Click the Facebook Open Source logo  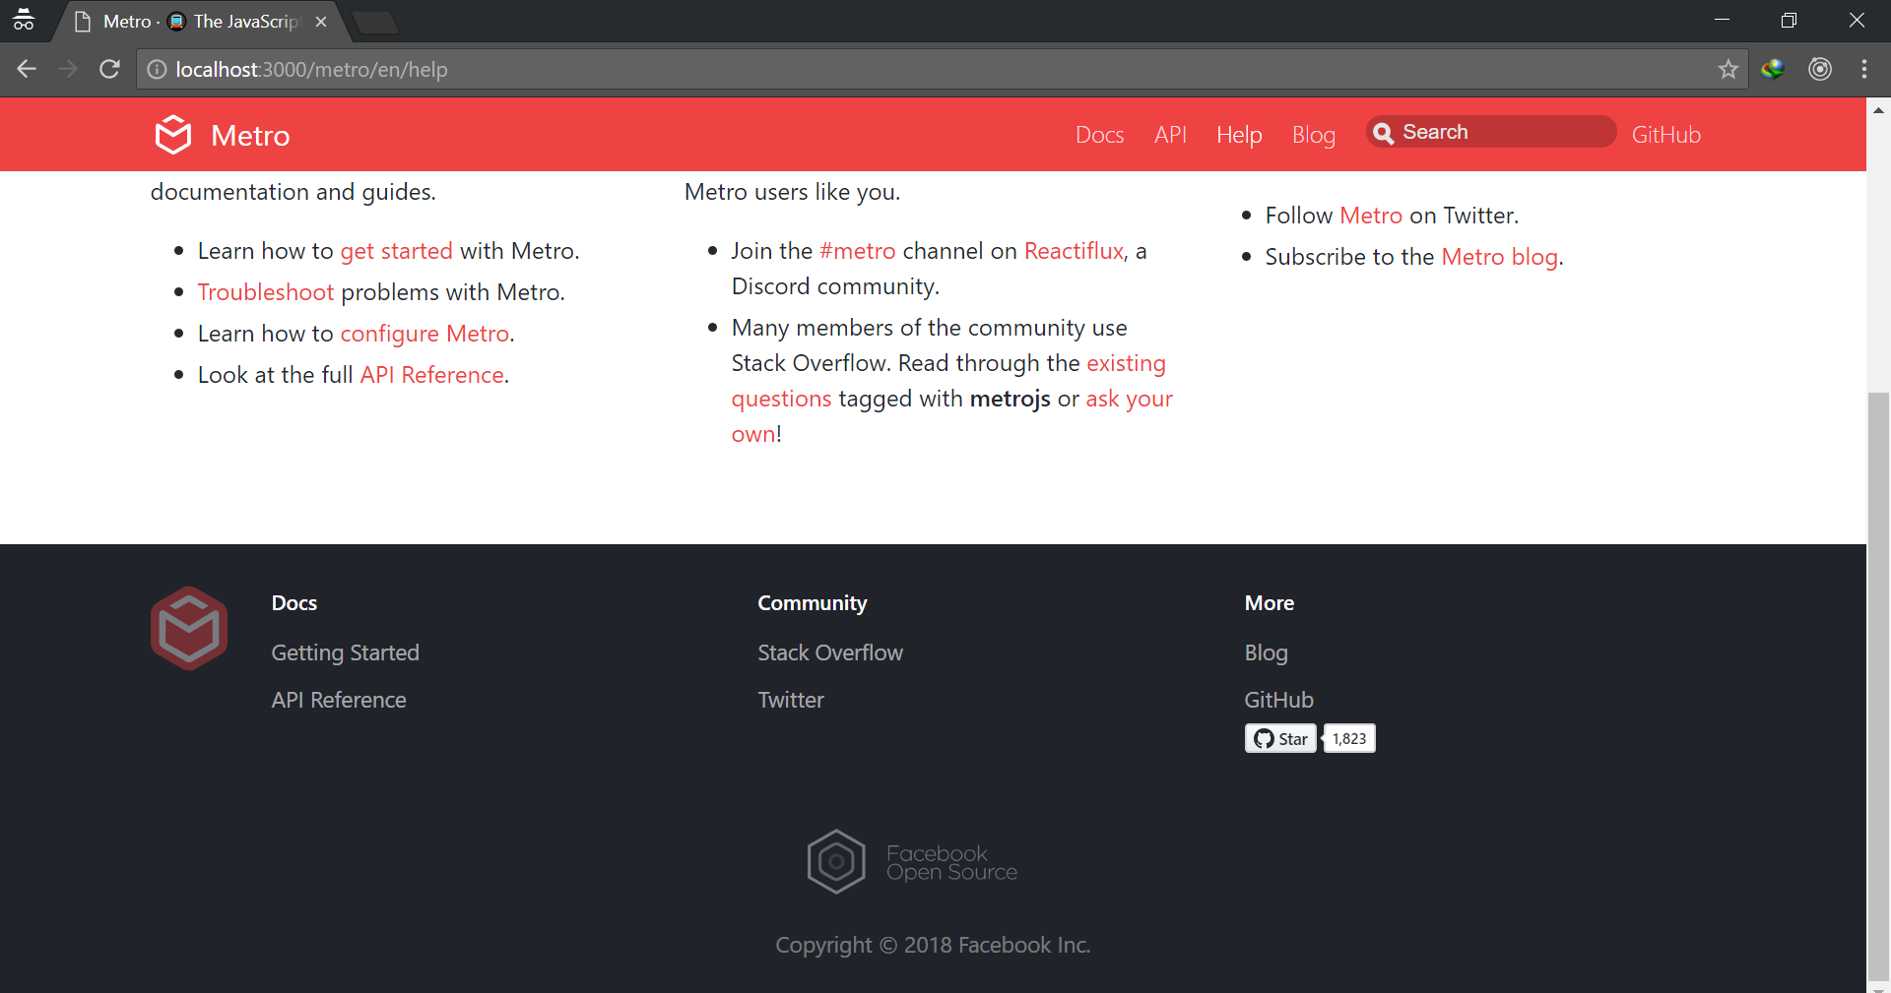coord(912,862)
